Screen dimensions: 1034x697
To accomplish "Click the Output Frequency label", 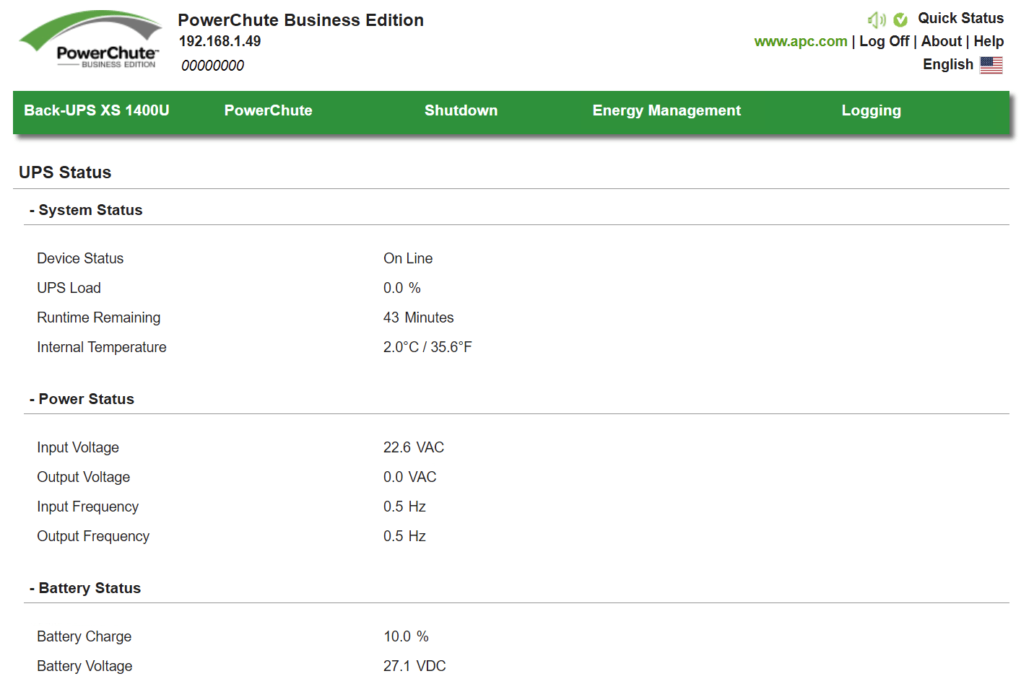I will tap(93, 536).
